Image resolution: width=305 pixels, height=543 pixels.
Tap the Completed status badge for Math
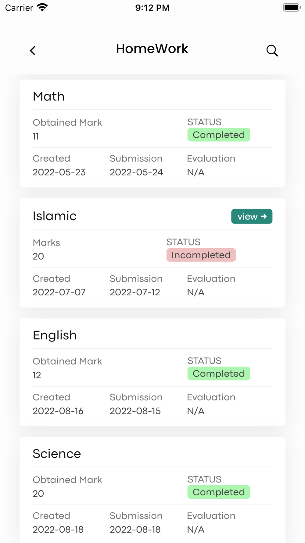[x=219, y=135]
